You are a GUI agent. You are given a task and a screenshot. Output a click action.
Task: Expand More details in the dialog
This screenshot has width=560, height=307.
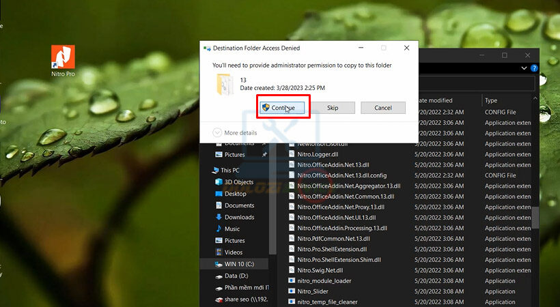235,133
